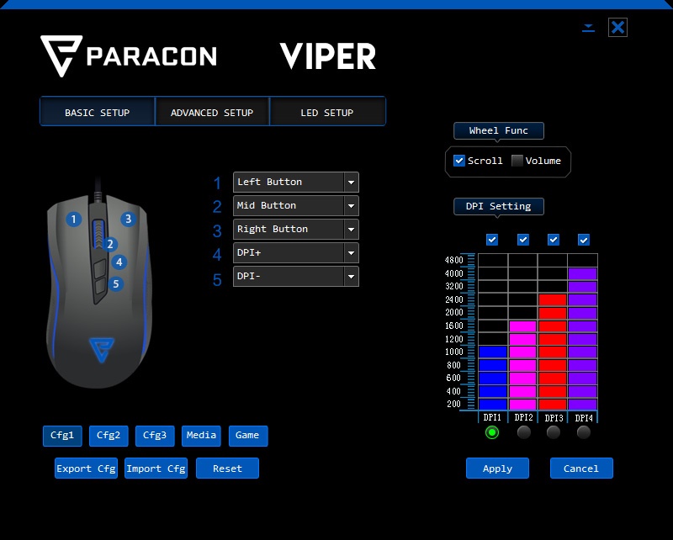Select the DPI3 radio indicator
This screenshot has width=673, height=540.
[554, 432]
